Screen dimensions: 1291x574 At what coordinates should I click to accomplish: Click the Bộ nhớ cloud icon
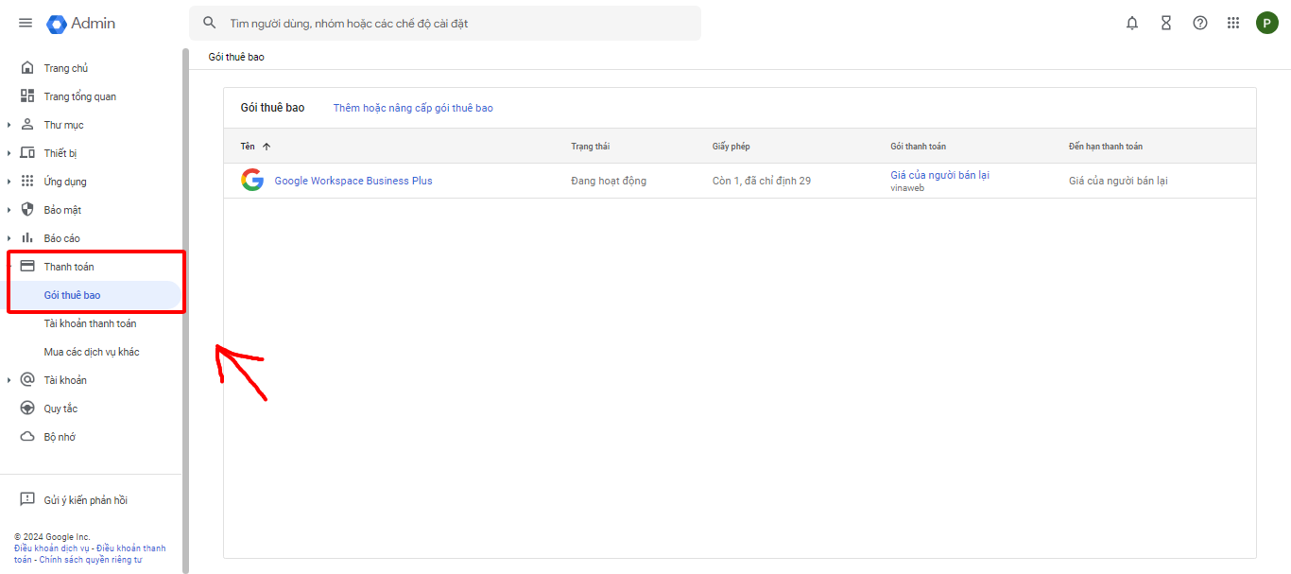click(x=27, y=437)
